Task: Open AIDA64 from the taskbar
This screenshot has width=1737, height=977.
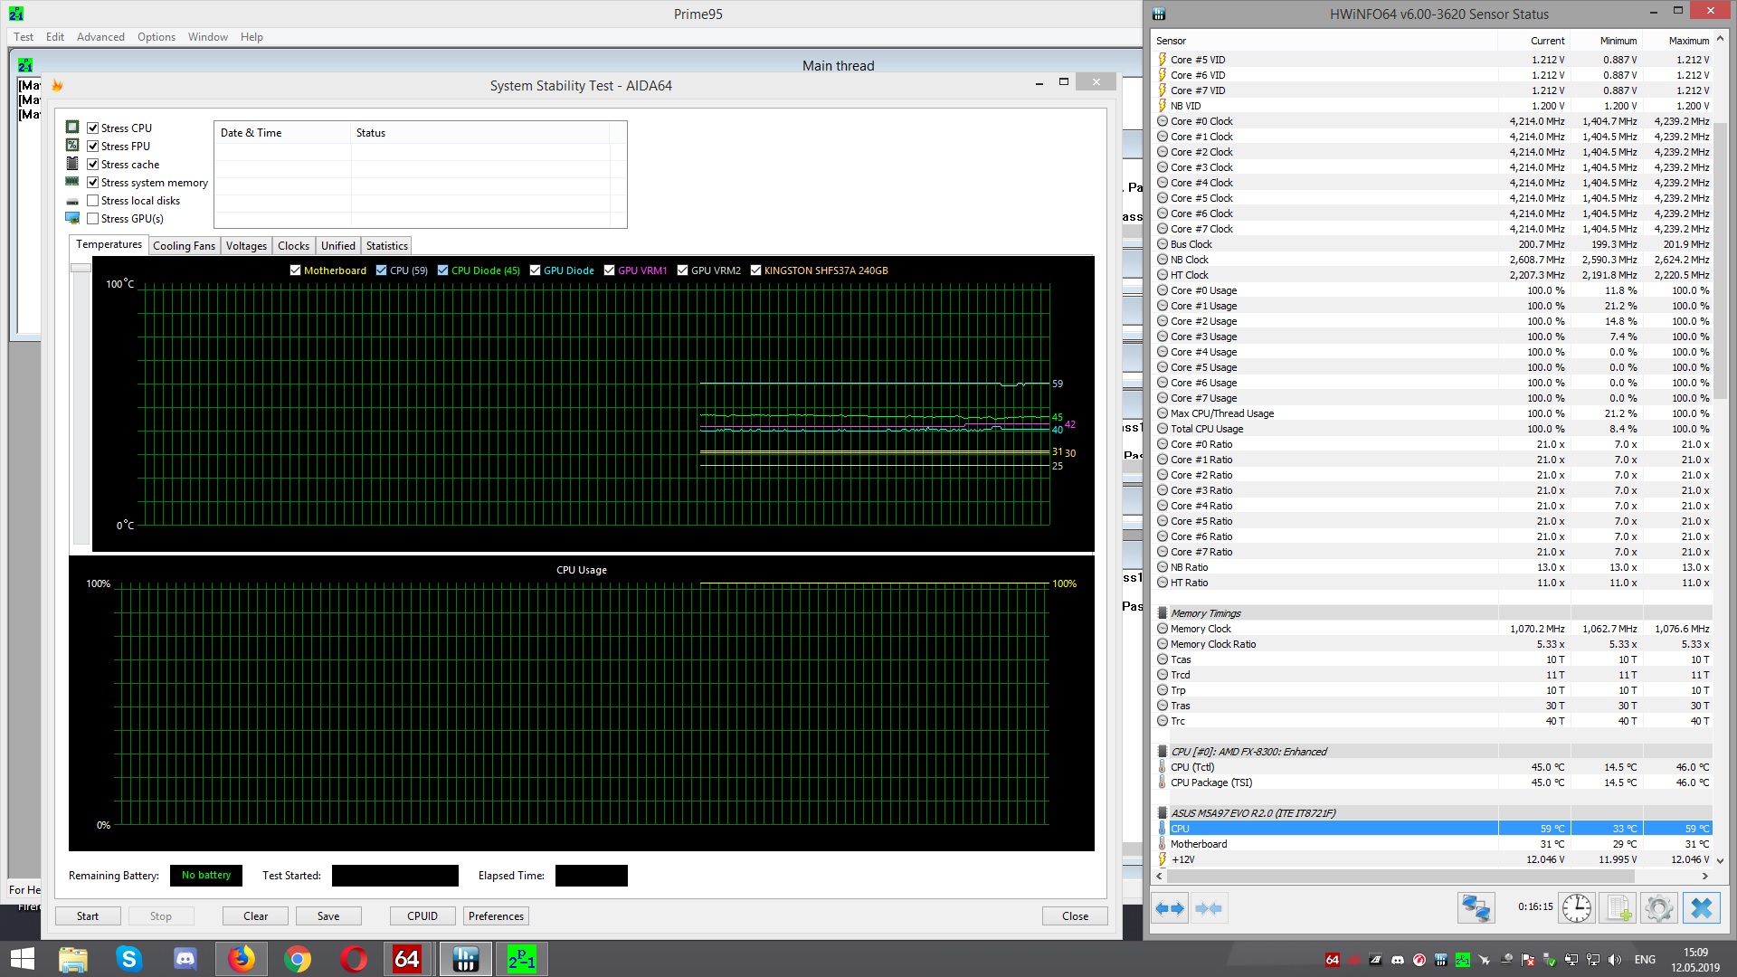Action: [407, 959]
